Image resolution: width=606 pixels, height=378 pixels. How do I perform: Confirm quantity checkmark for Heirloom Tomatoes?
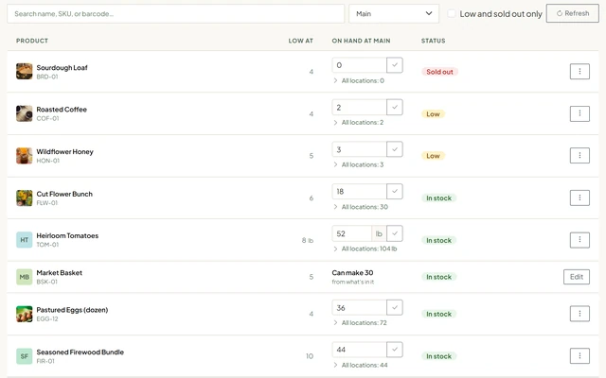395,233
